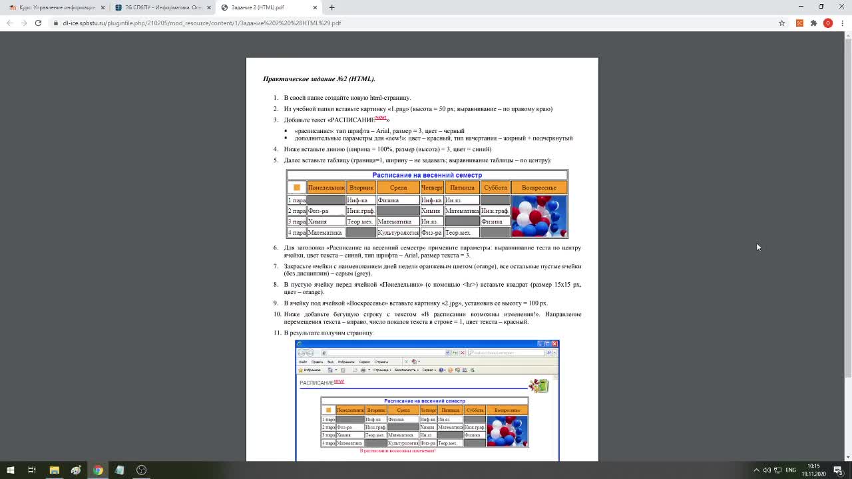This screenshot has width=852, height=479.
Task: Click the 'Математика' cell in the 4 пара row
Action: 325,233
